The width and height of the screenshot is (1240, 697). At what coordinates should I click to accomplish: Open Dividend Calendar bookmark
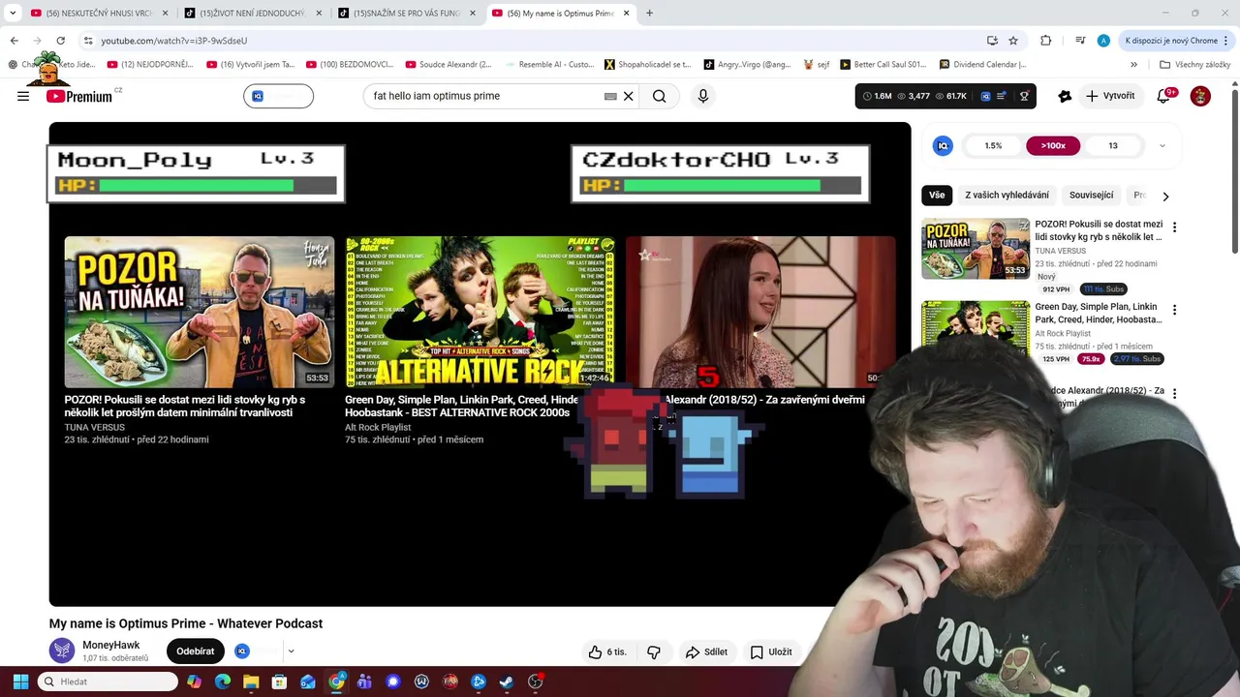click(x=982, y=65)
